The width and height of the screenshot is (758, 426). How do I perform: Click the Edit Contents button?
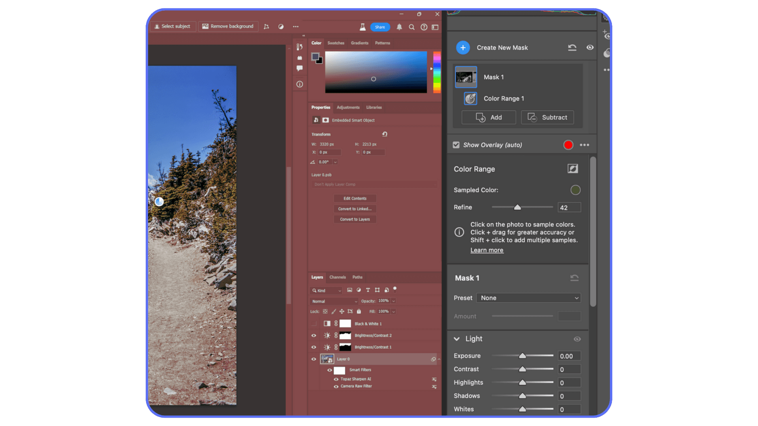click(x=355, y=198)
